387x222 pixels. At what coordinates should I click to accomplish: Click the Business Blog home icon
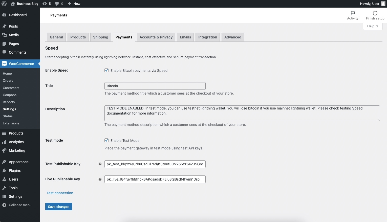[13, 4]
